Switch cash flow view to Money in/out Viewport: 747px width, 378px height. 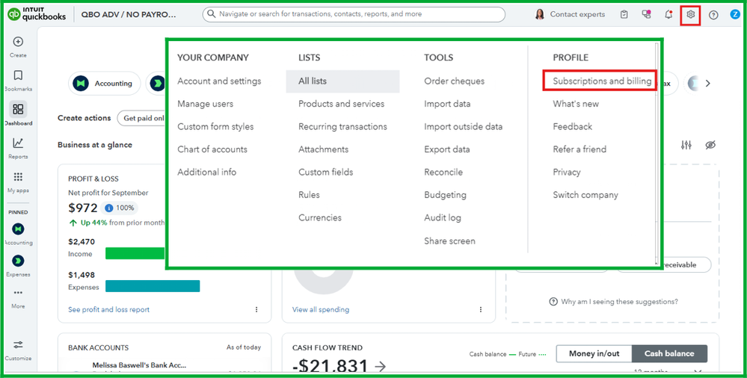[x=595, y=353]
